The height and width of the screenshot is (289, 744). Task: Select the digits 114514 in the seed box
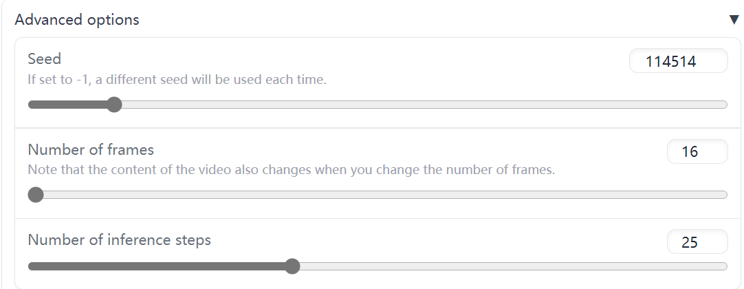pyautogui.click(x=671, y=61)
